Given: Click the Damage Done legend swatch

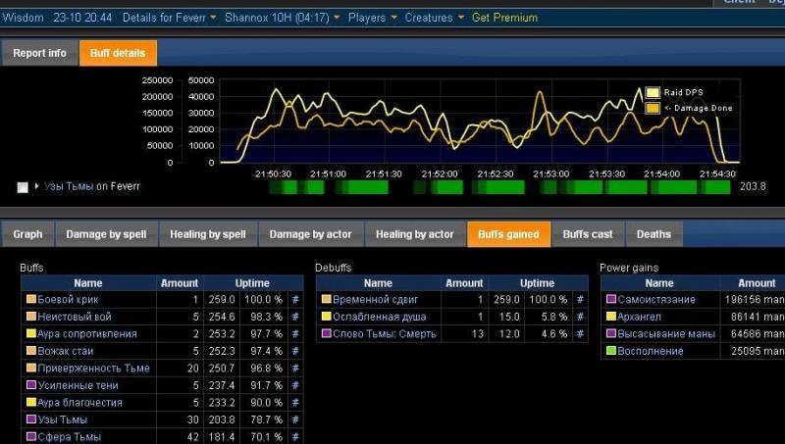Looking at the screenshot, I should [653, 108].
